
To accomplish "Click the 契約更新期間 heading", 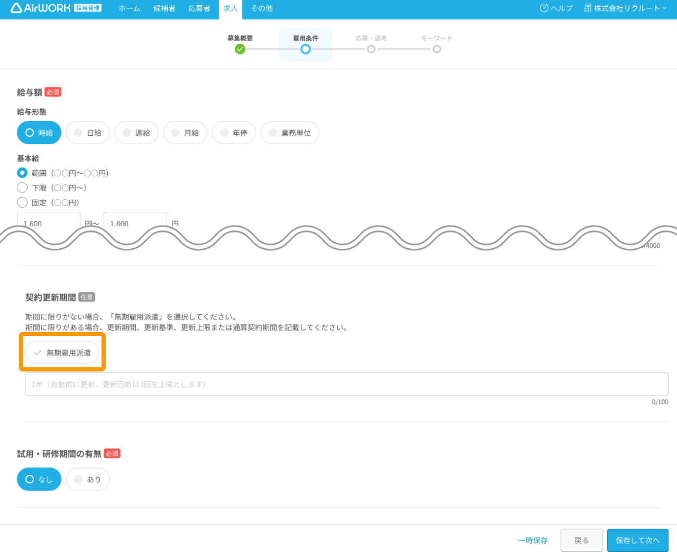I will coord(51,298).
